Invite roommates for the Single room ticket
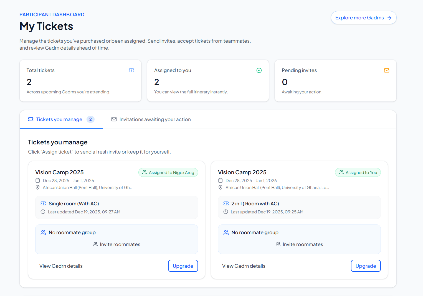 pyautogui.click(x=116, y=244)
